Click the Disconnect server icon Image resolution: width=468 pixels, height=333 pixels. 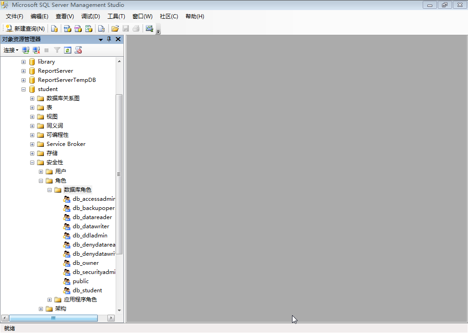coord(37,50)
